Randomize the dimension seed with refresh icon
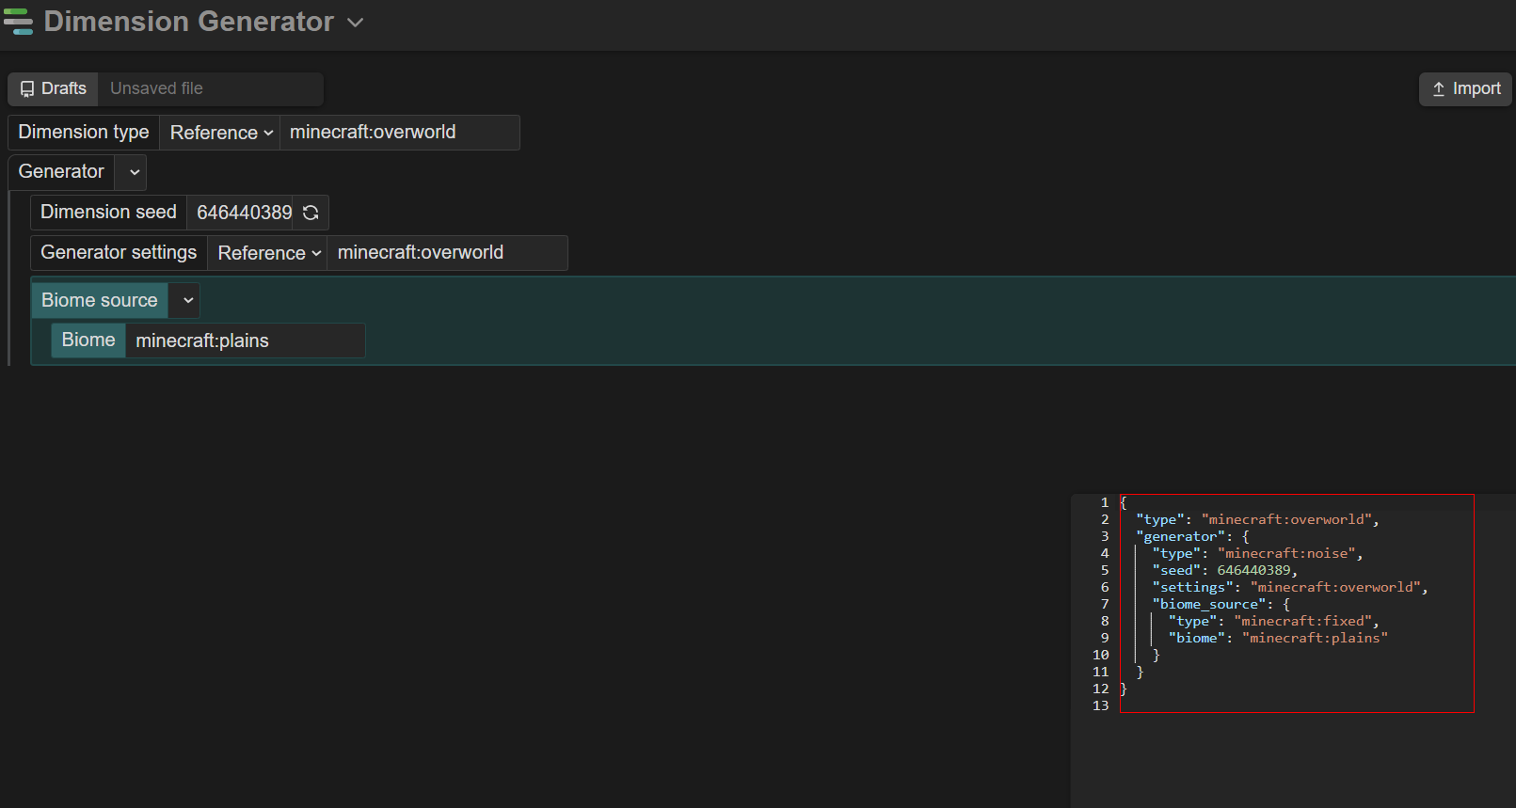Image resolution: width=1516 pixels, height=808 pixels. (311, 213)
